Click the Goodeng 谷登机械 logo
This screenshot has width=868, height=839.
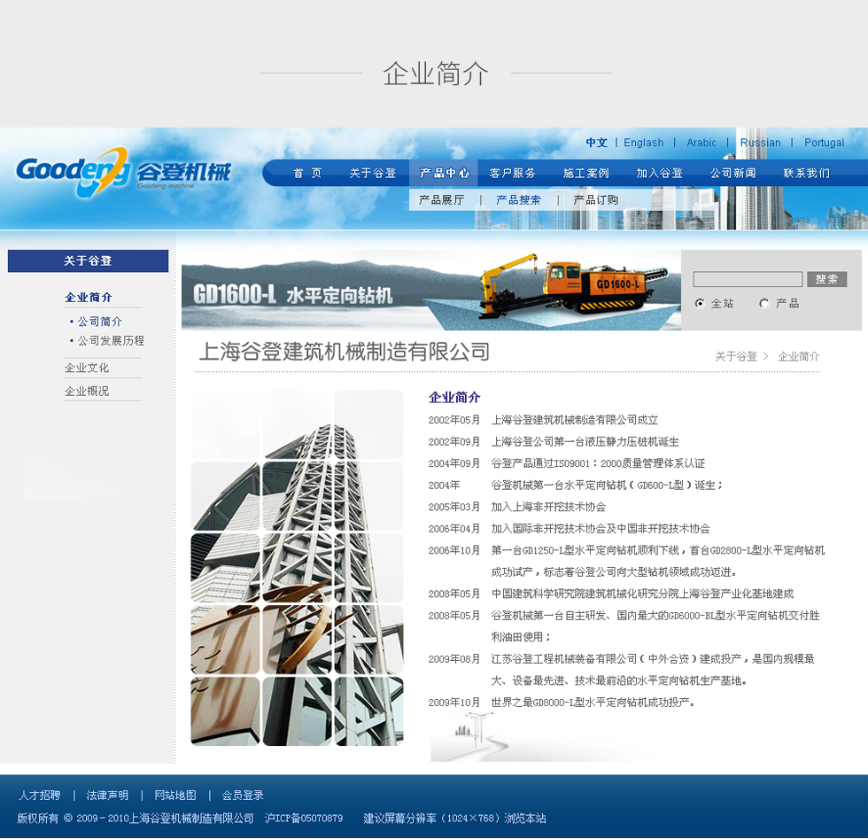[x=122, y=170]
